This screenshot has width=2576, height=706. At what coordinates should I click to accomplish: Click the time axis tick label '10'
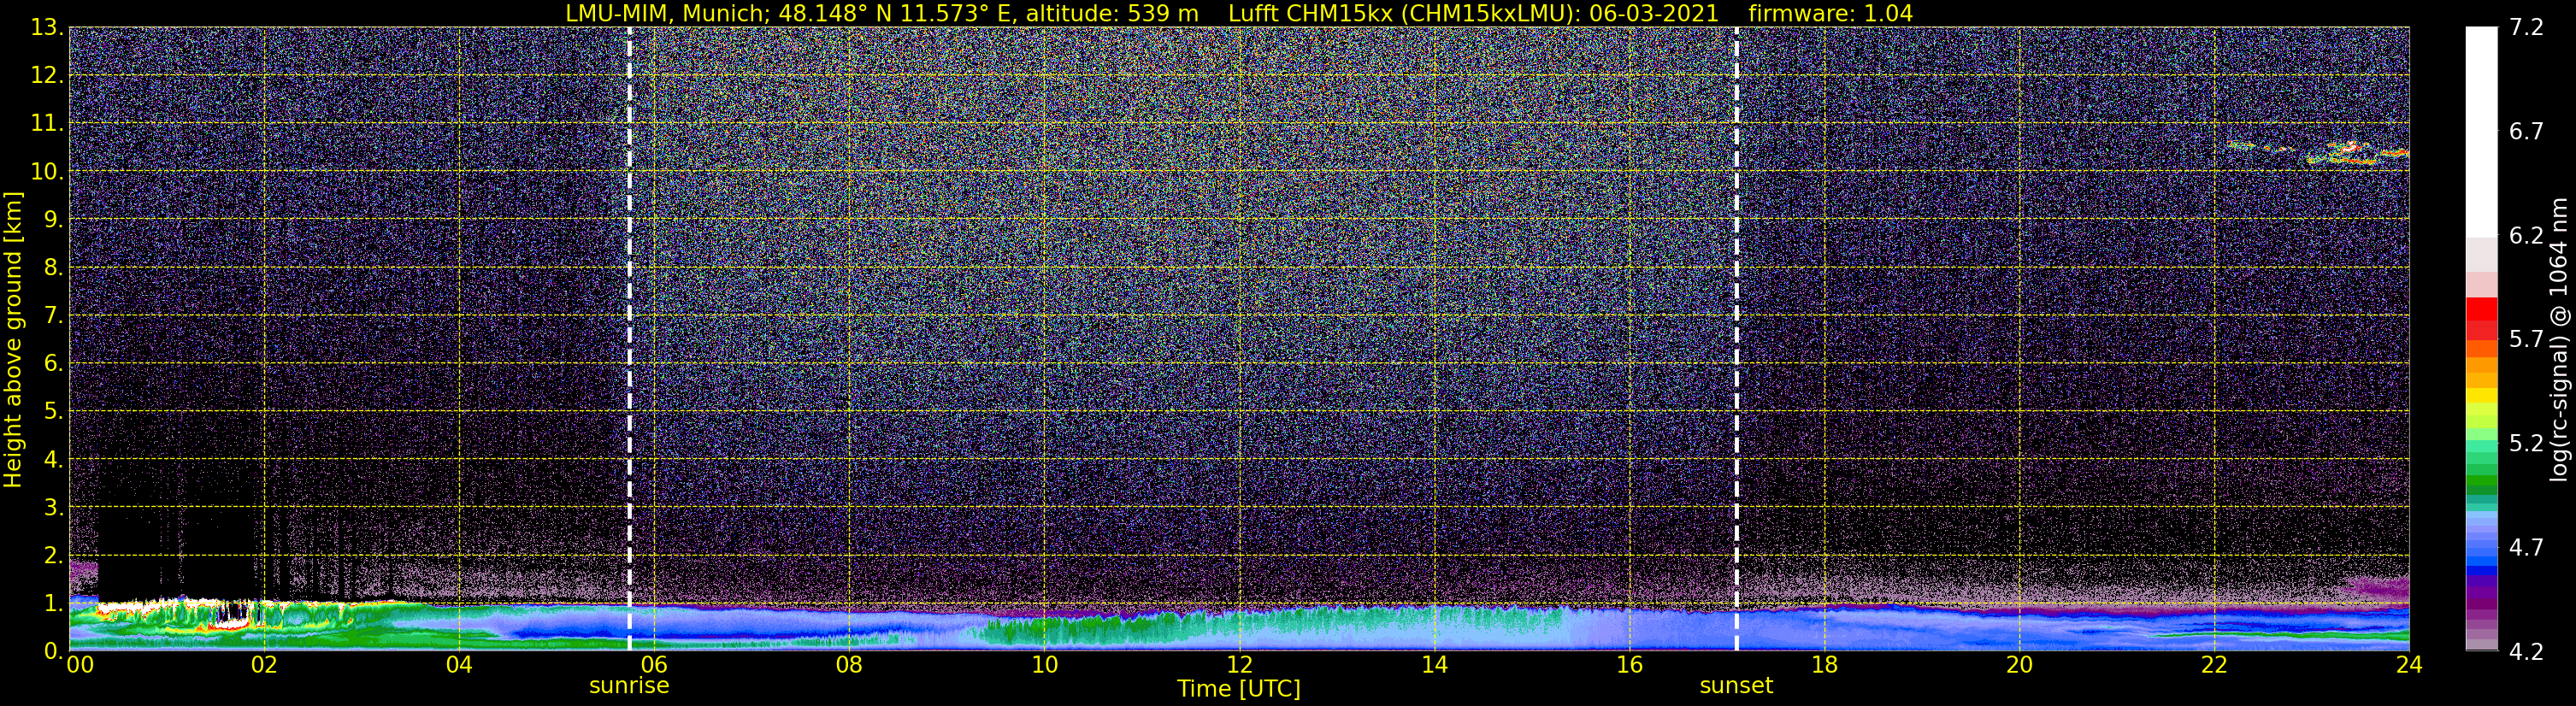(x=1044, y=665)
